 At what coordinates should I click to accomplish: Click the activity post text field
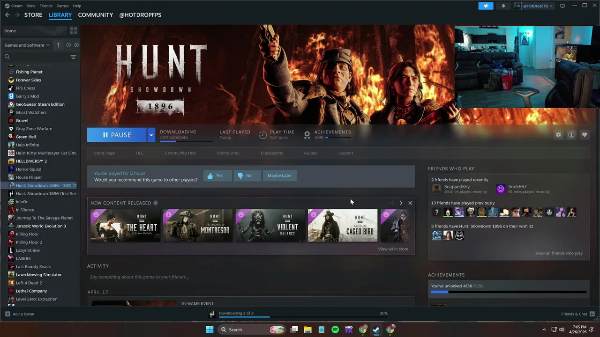[x=251, y=277]
